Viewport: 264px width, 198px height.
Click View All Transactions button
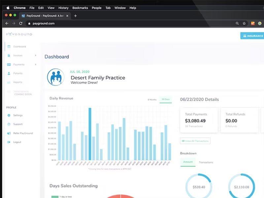tap(195, 141)
